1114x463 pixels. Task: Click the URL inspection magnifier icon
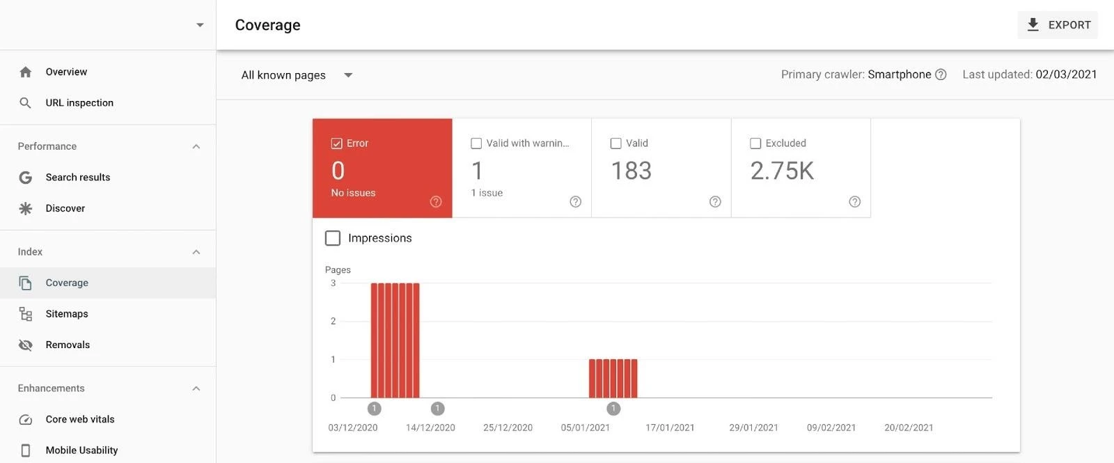[26, 103]
